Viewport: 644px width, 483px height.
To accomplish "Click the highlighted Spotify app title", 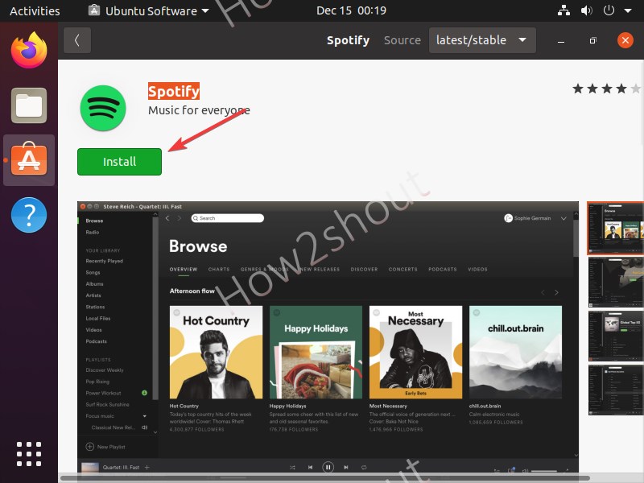I will [x=174, y=91].
